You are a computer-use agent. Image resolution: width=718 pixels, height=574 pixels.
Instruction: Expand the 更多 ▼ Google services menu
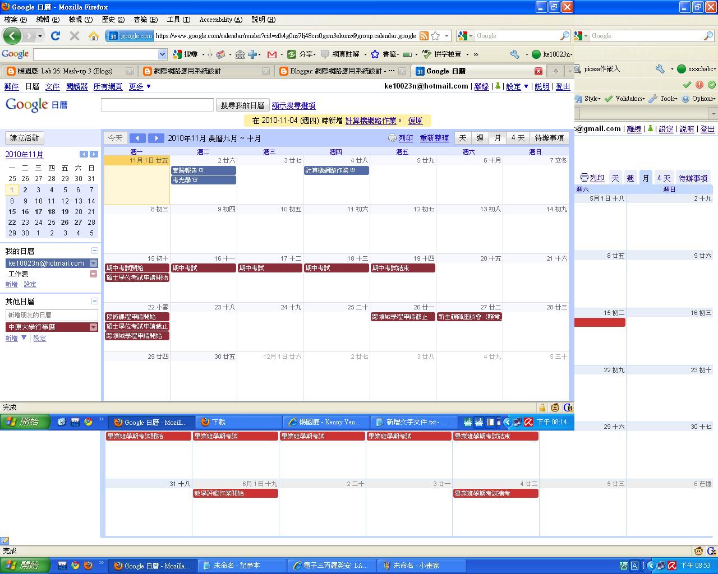(x=140, y=86)
